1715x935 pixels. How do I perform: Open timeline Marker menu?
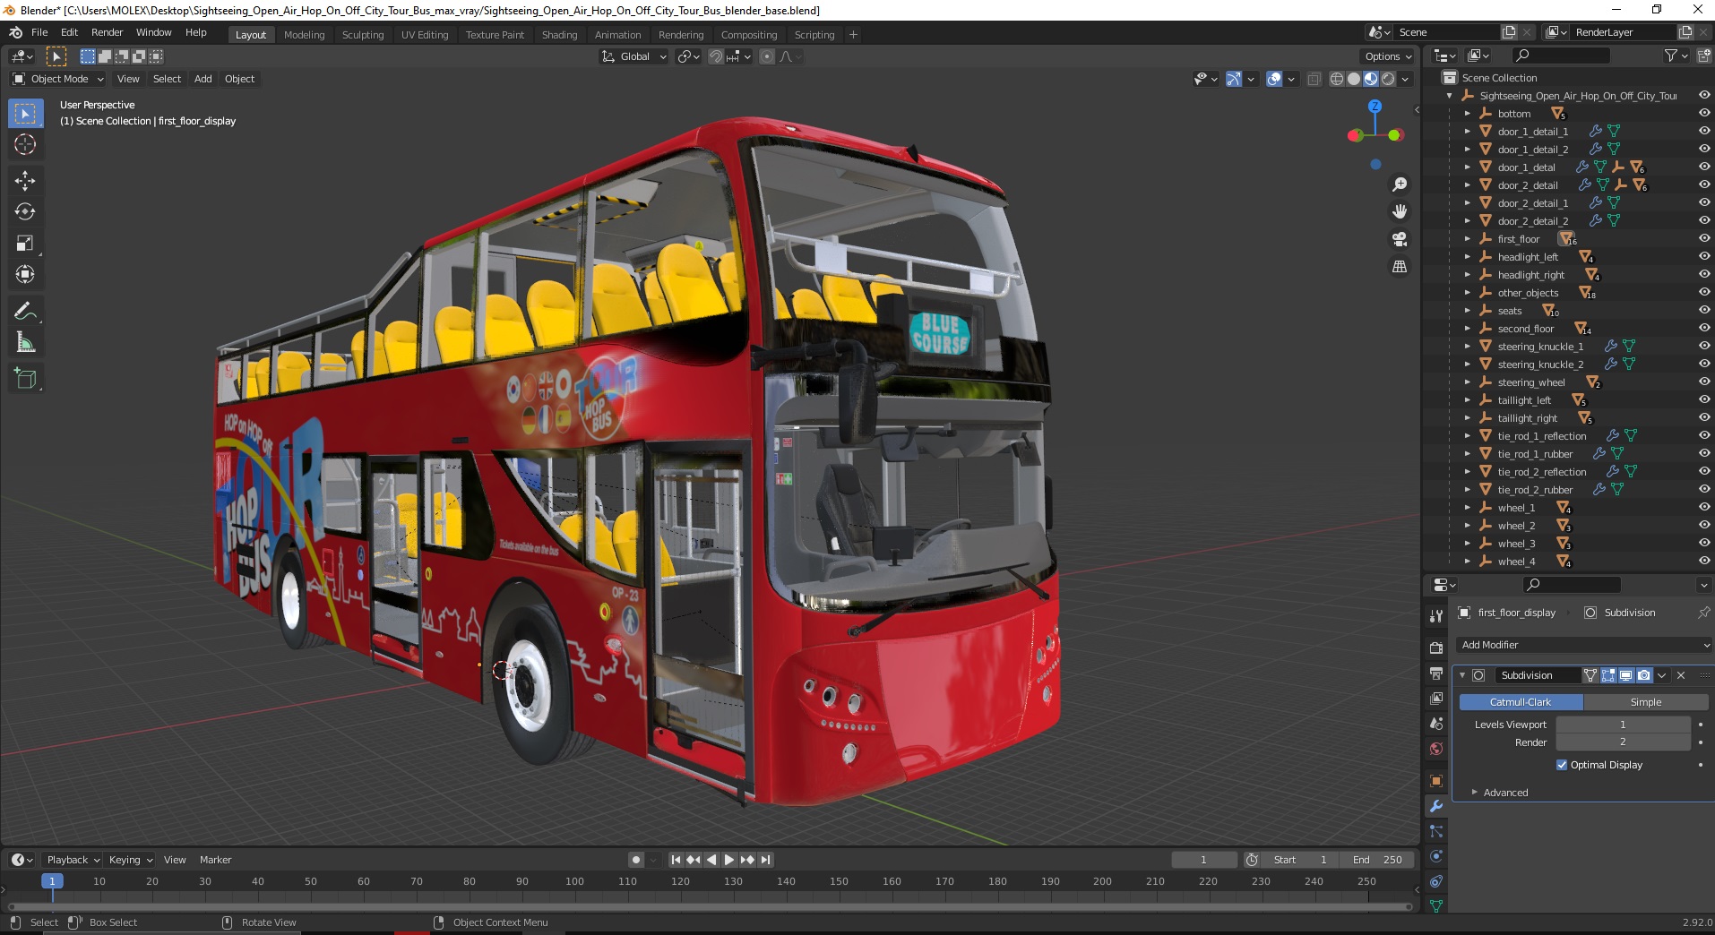click(215, 860)
